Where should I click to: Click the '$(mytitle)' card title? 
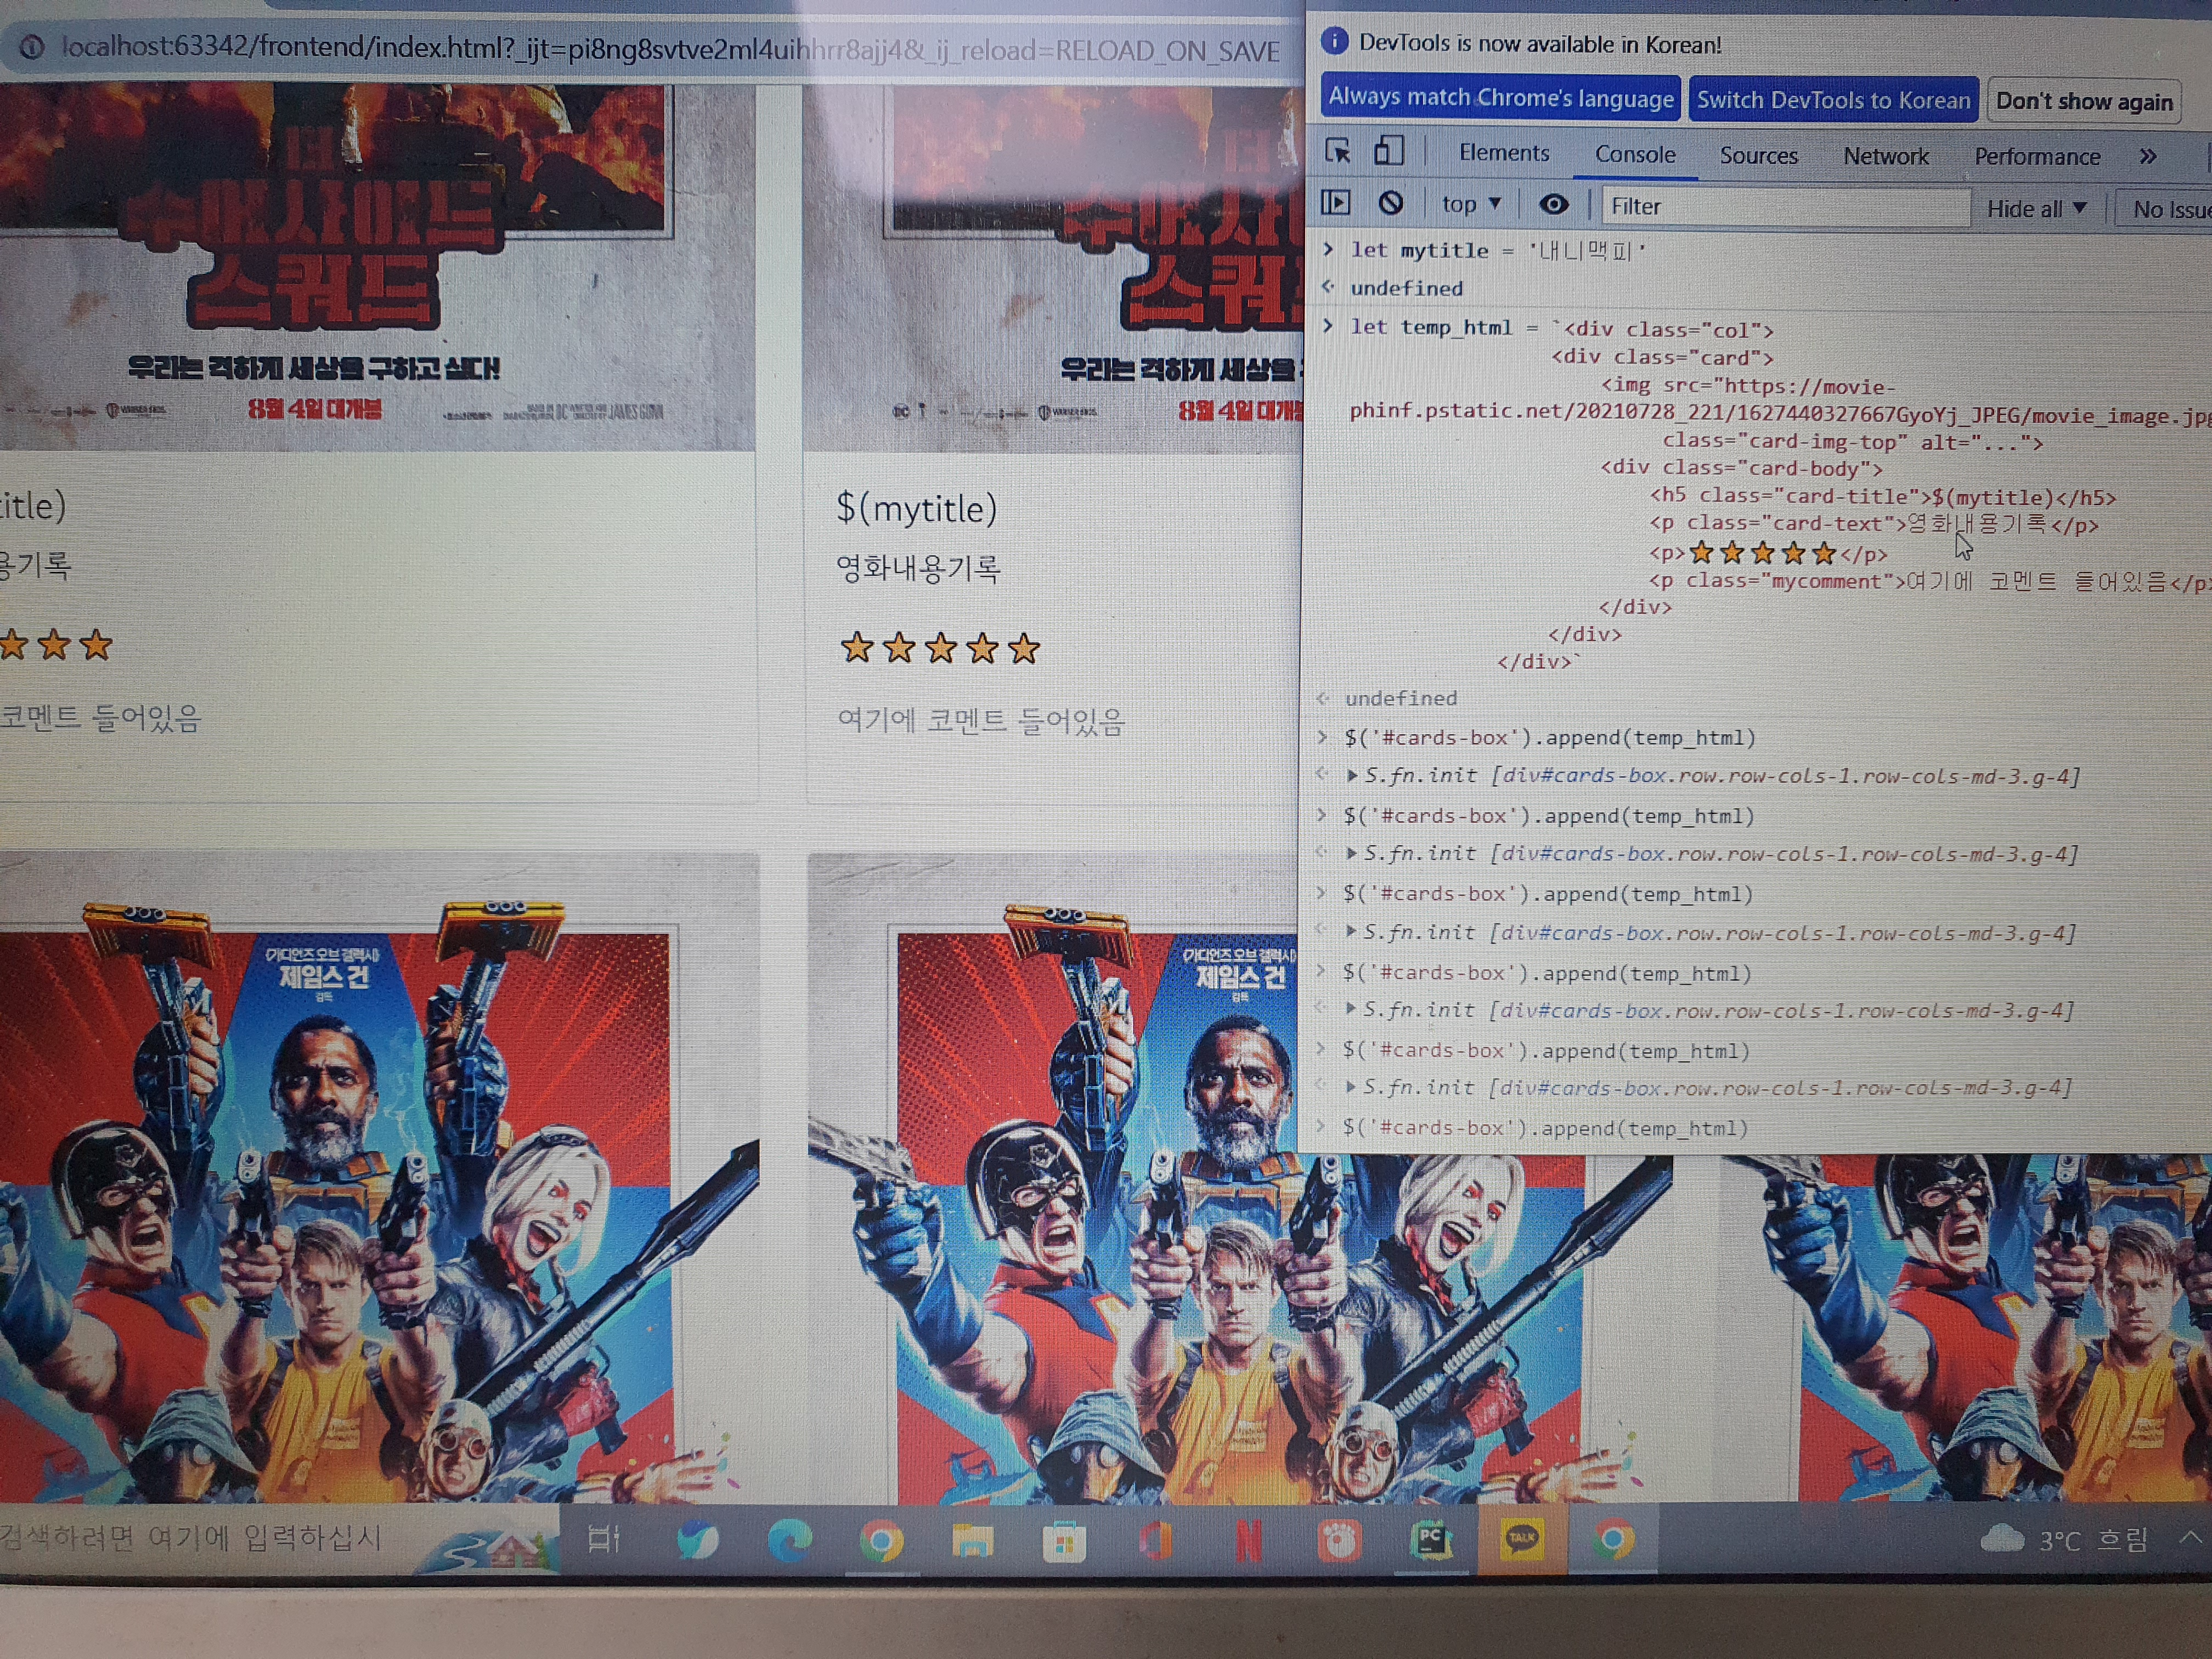tap(916, 509)
